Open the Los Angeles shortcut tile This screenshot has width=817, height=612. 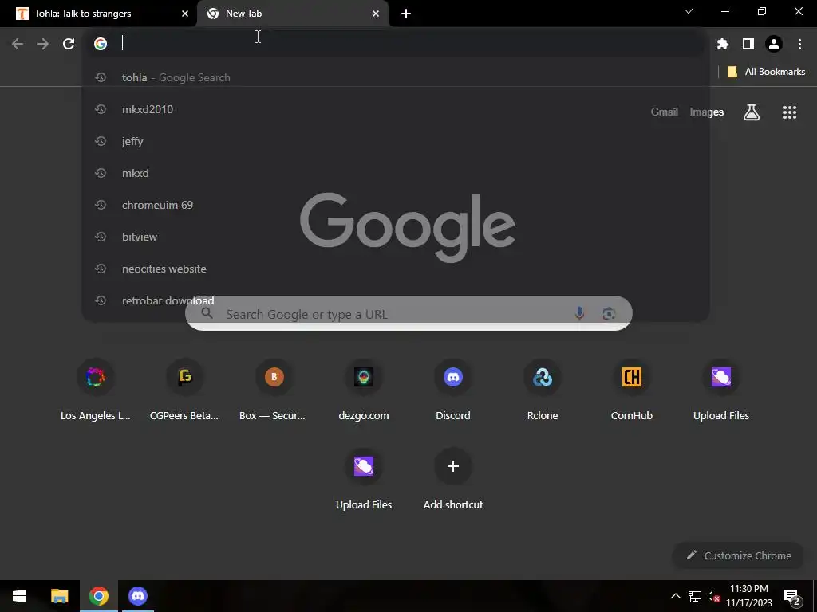pyautogui.click(x=96, y=390)
